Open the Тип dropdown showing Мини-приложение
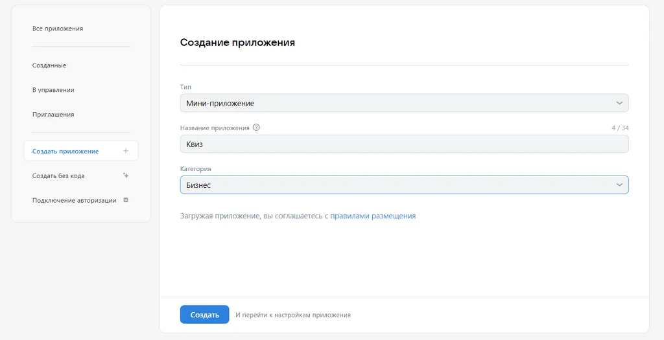 coord(404,103)
